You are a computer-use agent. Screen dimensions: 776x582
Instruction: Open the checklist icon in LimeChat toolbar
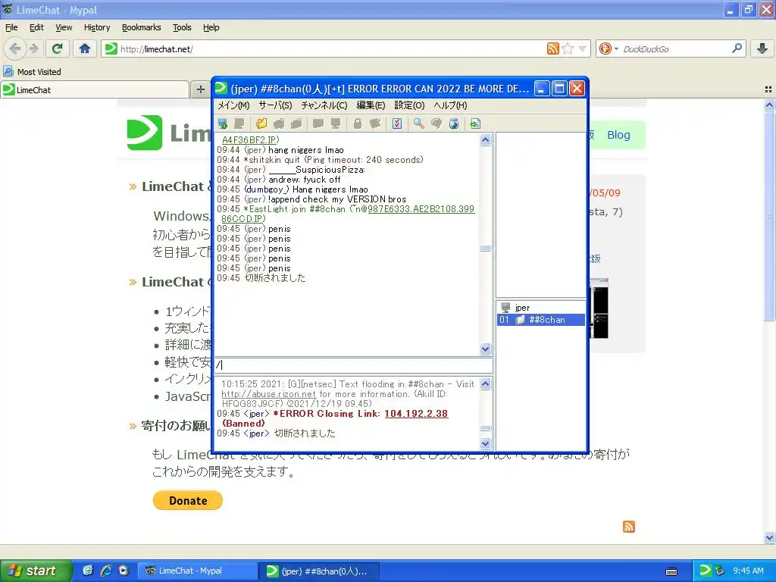coord(397,124)
